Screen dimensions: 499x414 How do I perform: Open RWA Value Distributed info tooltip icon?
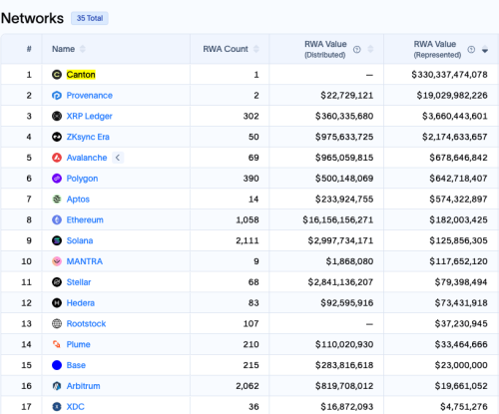357,50
